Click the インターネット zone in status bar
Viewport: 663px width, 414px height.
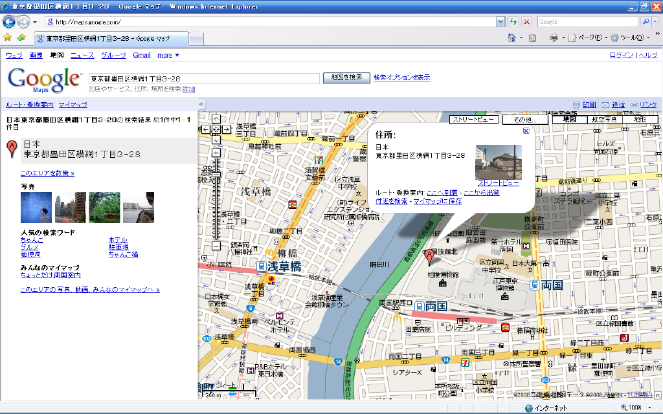pos(546,408)
